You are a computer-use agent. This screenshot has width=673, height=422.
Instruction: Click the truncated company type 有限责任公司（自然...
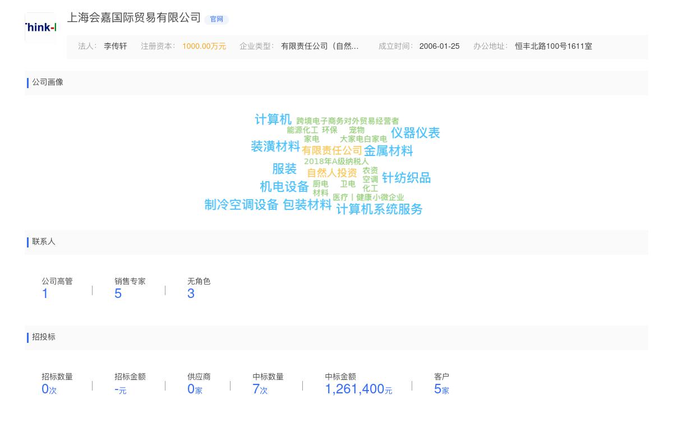[320, 47]
